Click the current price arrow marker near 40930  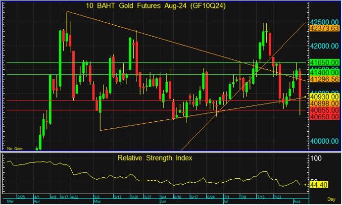click(x=304, y=98)
